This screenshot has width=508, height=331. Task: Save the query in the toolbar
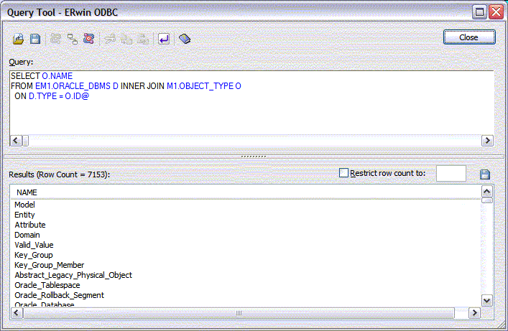[x=35, y=39]
